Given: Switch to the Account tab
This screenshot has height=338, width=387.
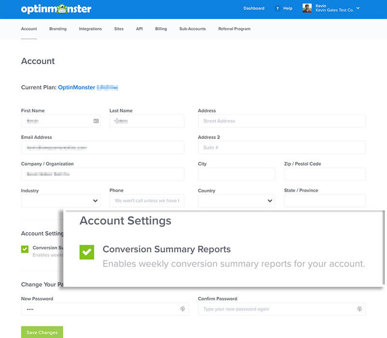Looking at the screenshot, I should click(x=29, y=29).
